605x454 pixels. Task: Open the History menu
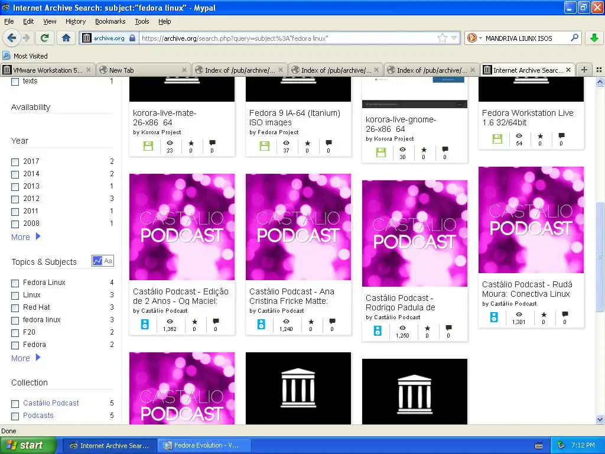tap(75, 21)
